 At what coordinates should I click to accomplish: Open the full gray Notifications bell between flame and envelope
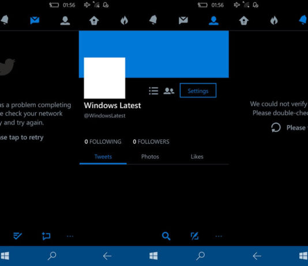(x=153, y=20)
